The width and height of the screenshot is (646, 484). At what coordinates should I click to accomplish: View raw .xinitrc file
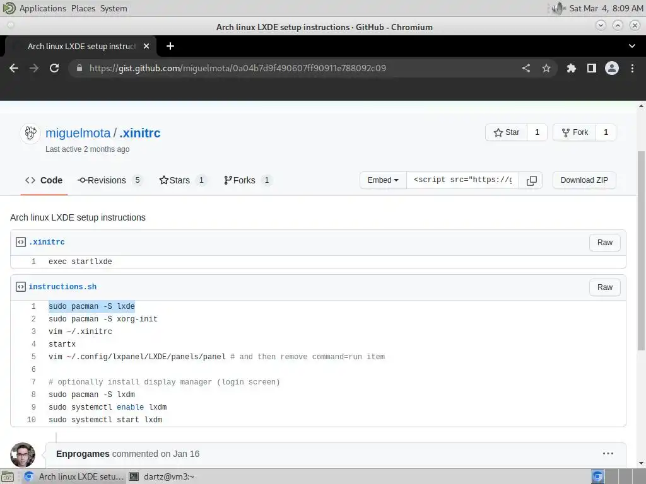point(605,243)
